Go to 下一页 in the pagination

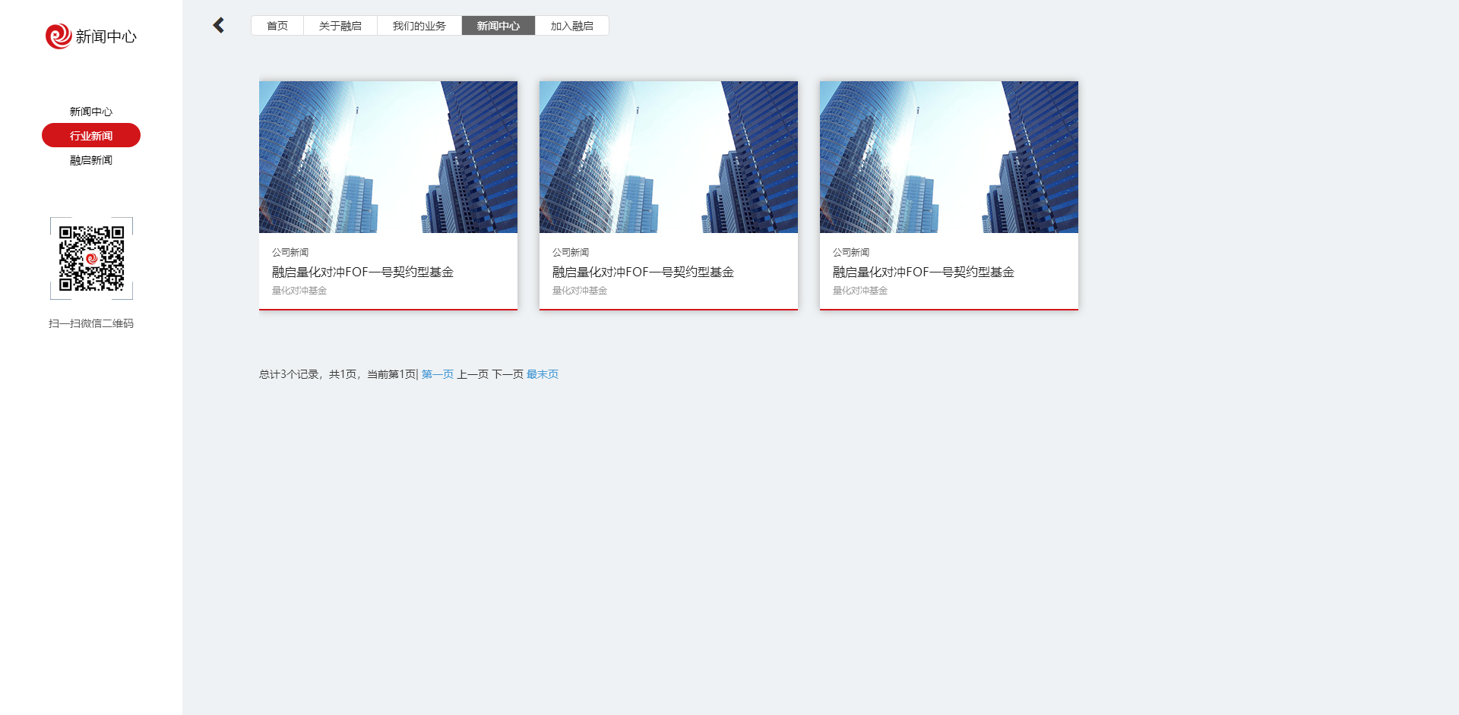508,374
